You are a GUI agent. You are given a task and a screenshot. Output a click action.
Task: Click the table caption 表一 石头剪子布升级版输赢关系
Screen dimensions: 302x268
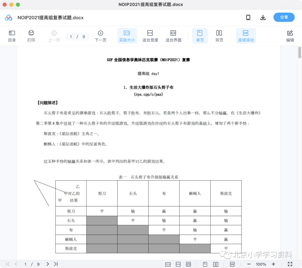pos(148,177)
